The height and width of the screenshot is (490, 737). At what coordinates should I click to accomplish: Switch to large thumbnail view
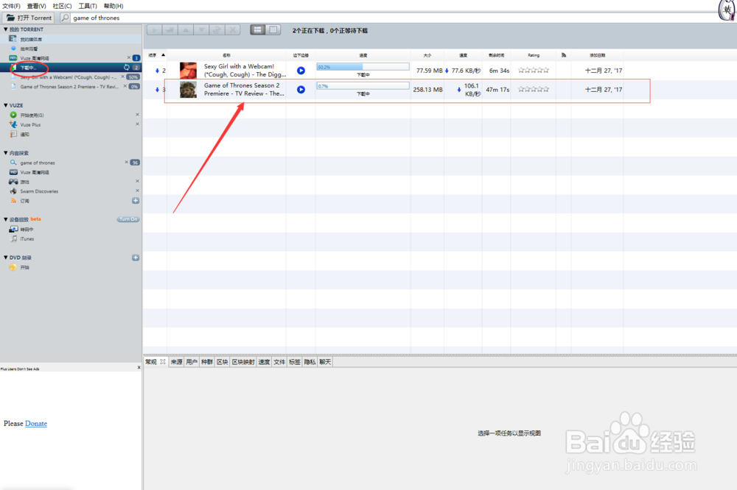(273, 30)
